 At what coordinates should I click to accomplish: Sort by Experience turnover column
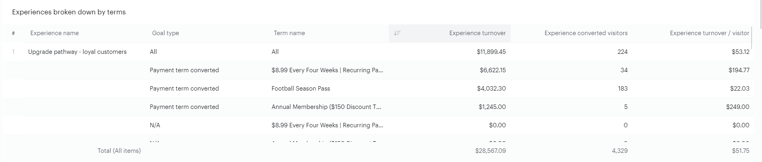477,33
